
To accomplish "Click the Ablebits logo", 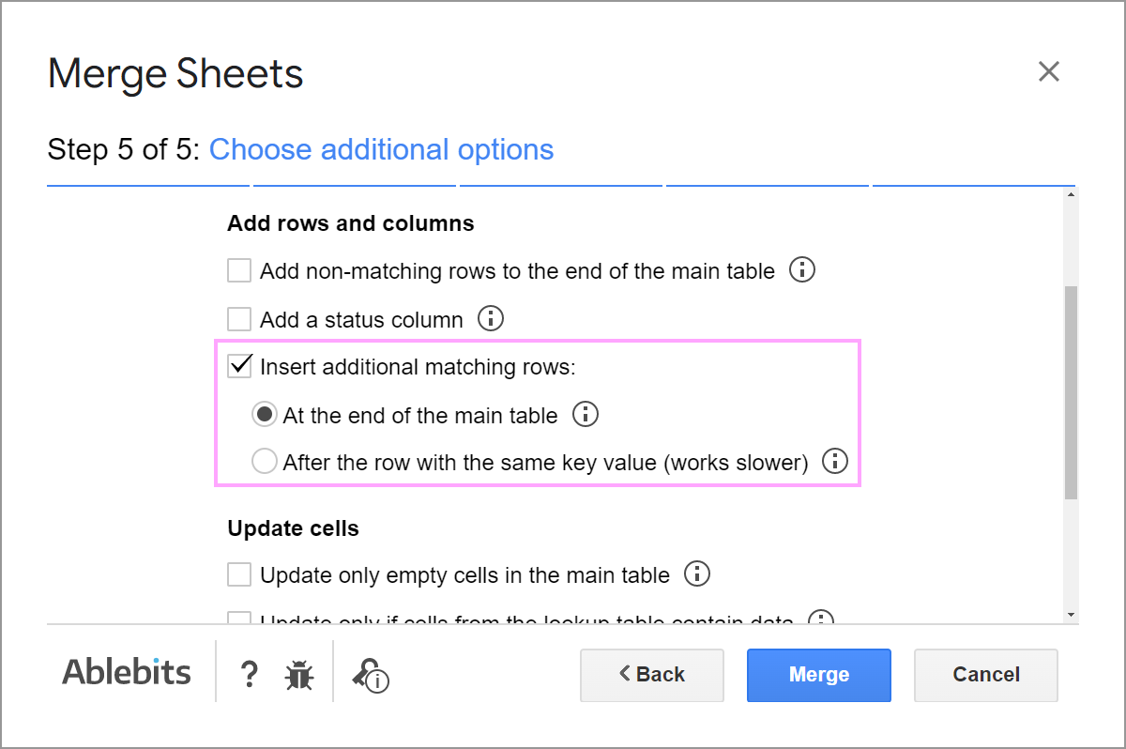I will tap(126, 672).
